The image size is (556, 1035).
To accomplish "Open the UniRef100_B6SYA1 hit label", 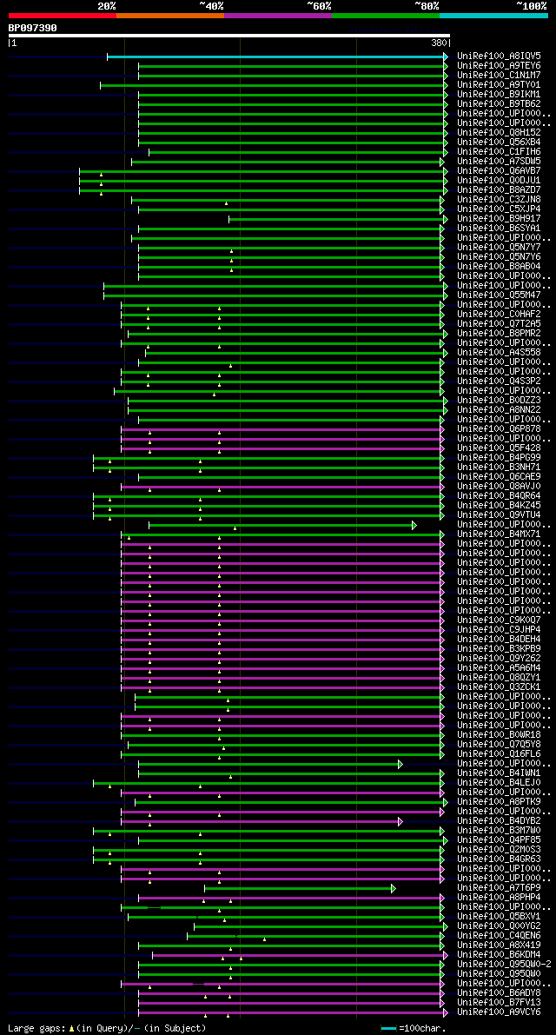I will 499,229.
